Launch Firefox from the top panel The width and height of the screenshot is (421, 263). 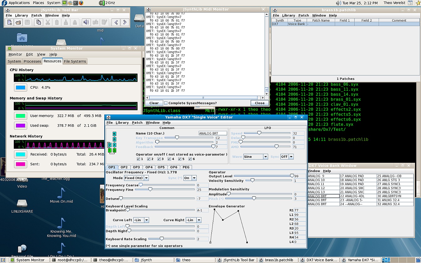[81, 3]
